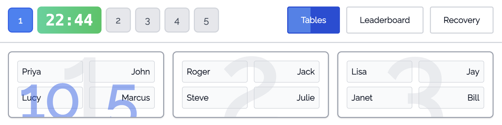The width and height of the screenshot is (502, 125).
Task: Select player Lucy at table 1
Action: pyautogui.click(x=50, y=98)
